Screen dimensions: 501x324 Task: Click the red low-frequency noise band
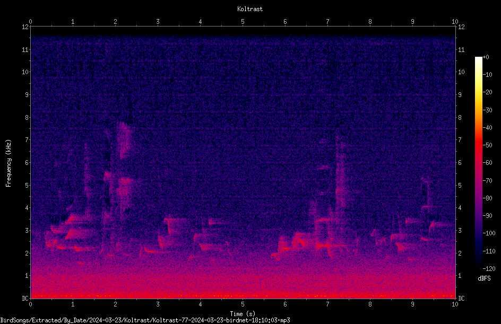(243, 287)
